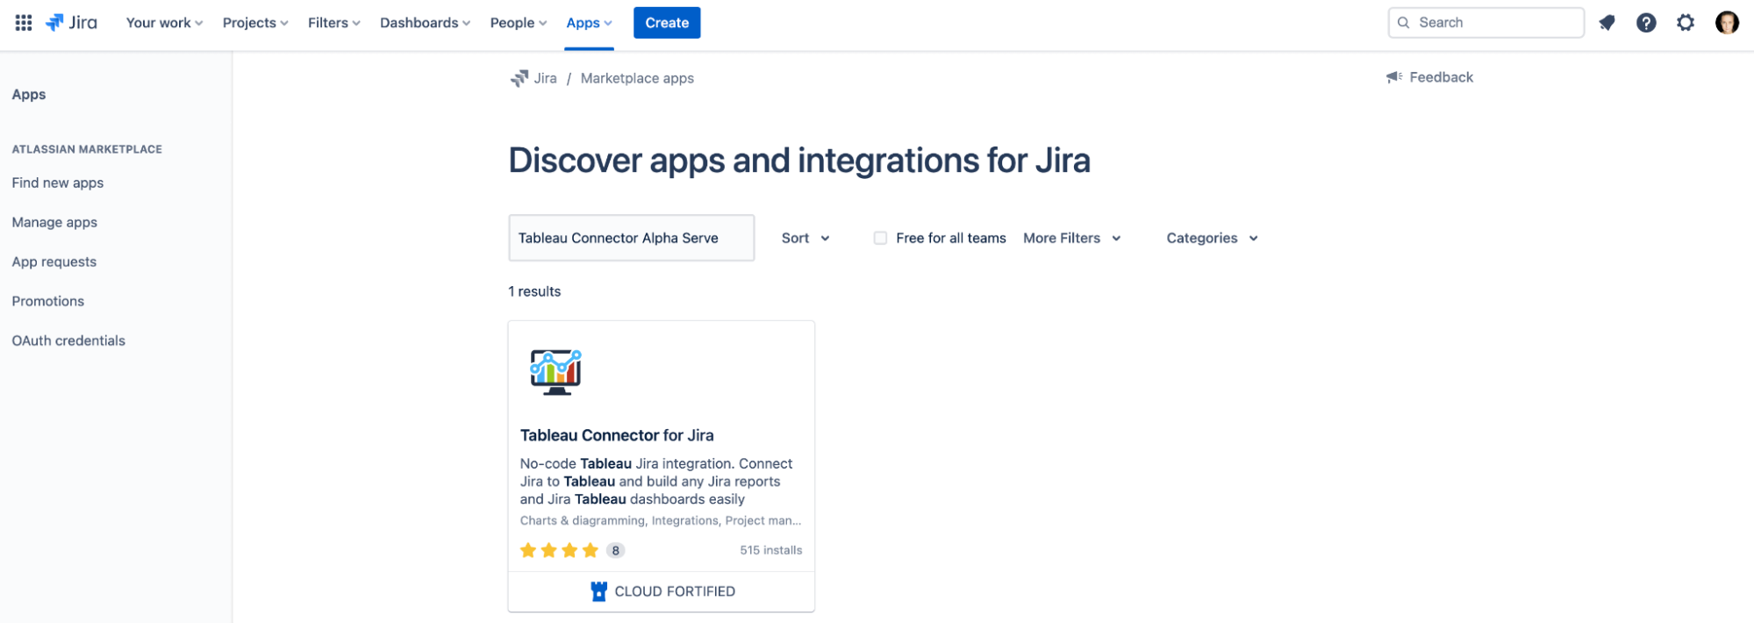Open the People menu
This screenshot has height=623, width=1754.
(x=519, y=23)
